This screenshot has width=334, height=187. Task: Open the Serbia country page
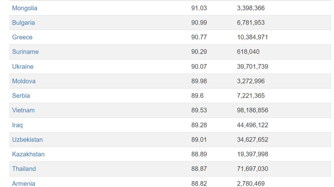(21, 96)
